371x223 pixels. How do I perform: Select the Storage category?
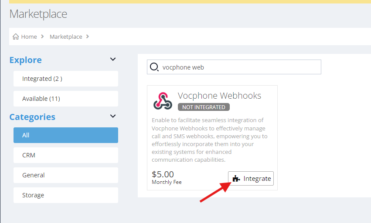point(66,195)
